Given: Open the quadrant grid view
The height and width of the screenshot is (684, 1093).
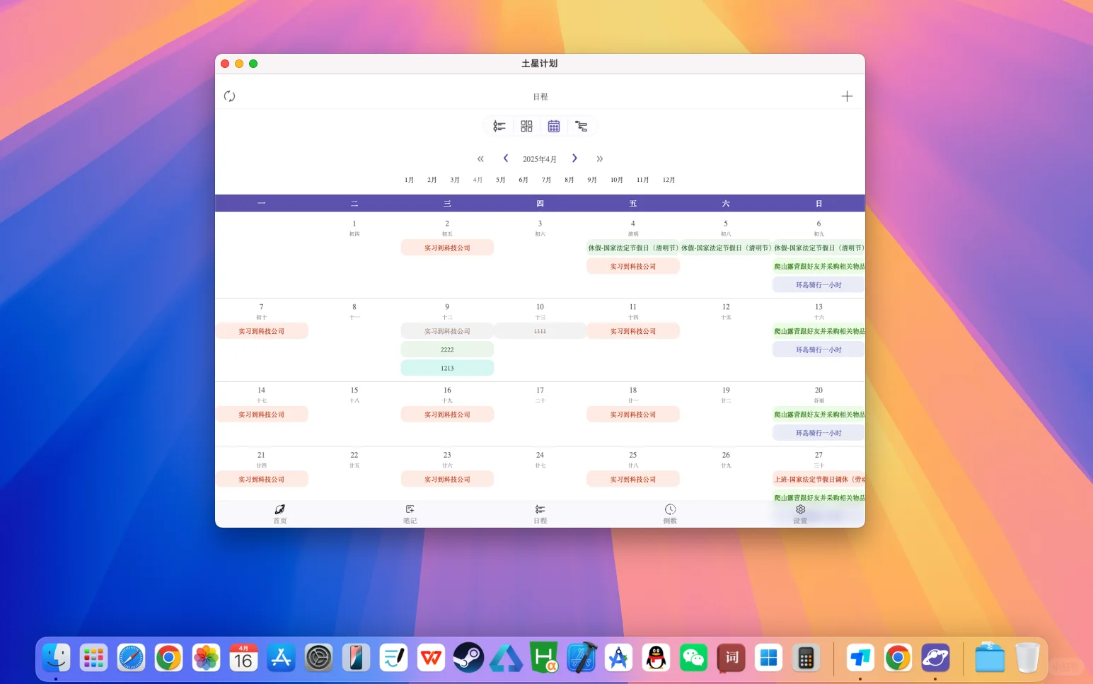Looking at the screenshot, I should coord(526,126).
